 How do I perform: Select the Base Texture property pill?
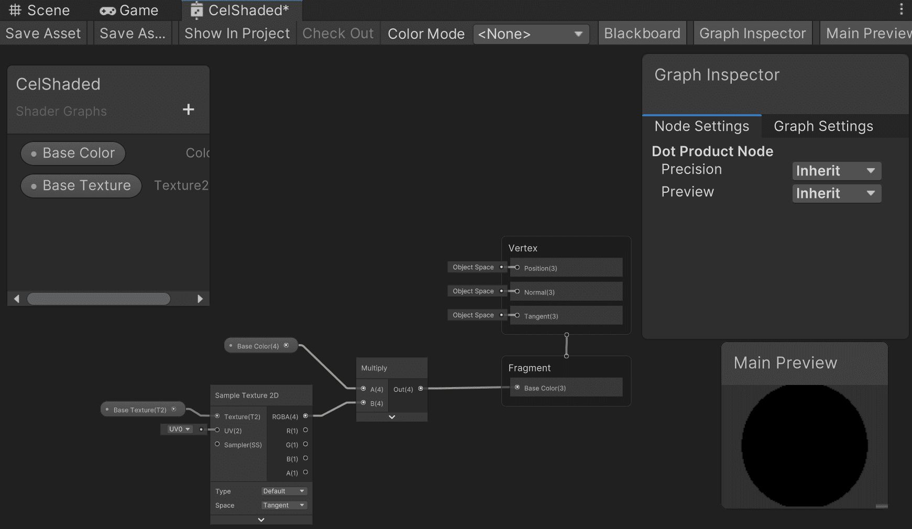[81, 185]
